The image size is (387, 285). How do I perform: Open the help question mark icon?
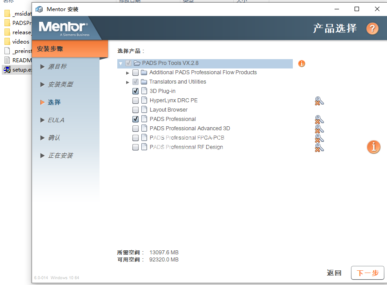[x=372, y=28]
